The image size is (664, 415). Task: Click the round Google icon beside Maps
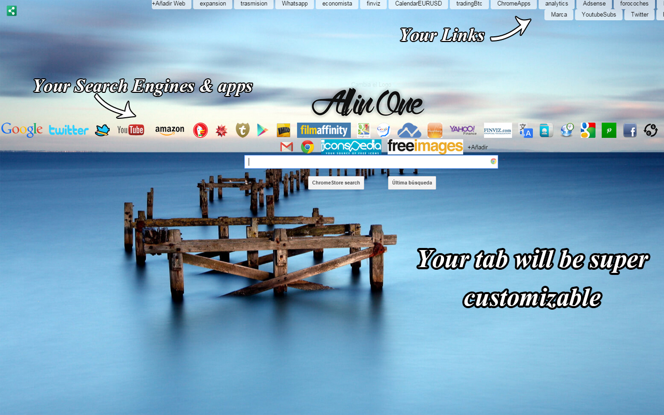pos(383,130)
